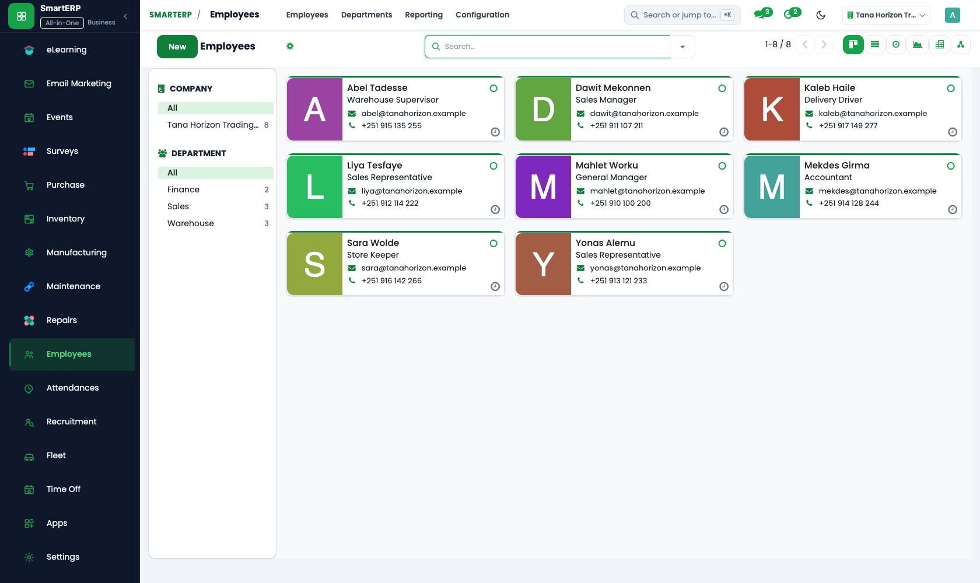Open Mekdes Girma employee card
Viewport: 980px width, 583px height.
[x=853, y=186]
